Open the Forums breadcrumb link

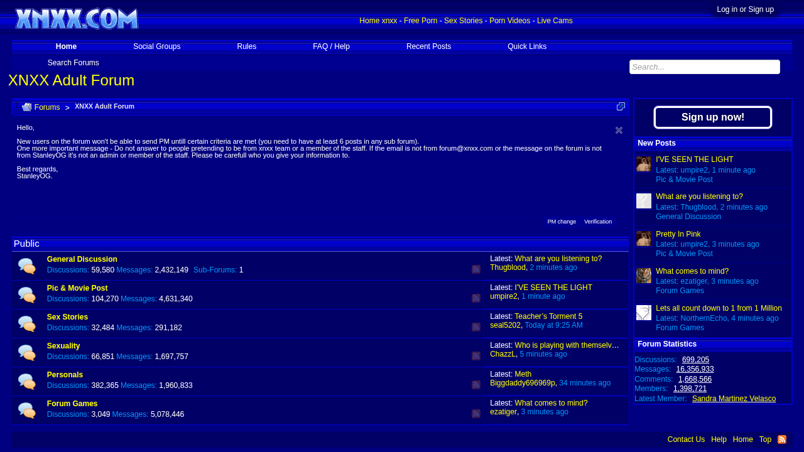[47, 107]
